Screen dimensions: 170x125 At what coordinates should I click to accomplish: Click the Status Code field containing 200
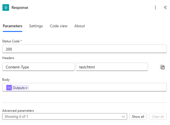(84, 49)
